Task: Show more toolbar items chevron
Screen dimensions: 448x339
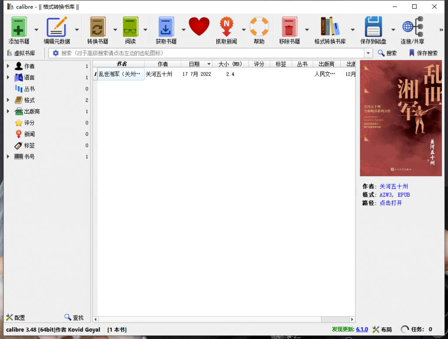Action: click(x=441, y=30)
